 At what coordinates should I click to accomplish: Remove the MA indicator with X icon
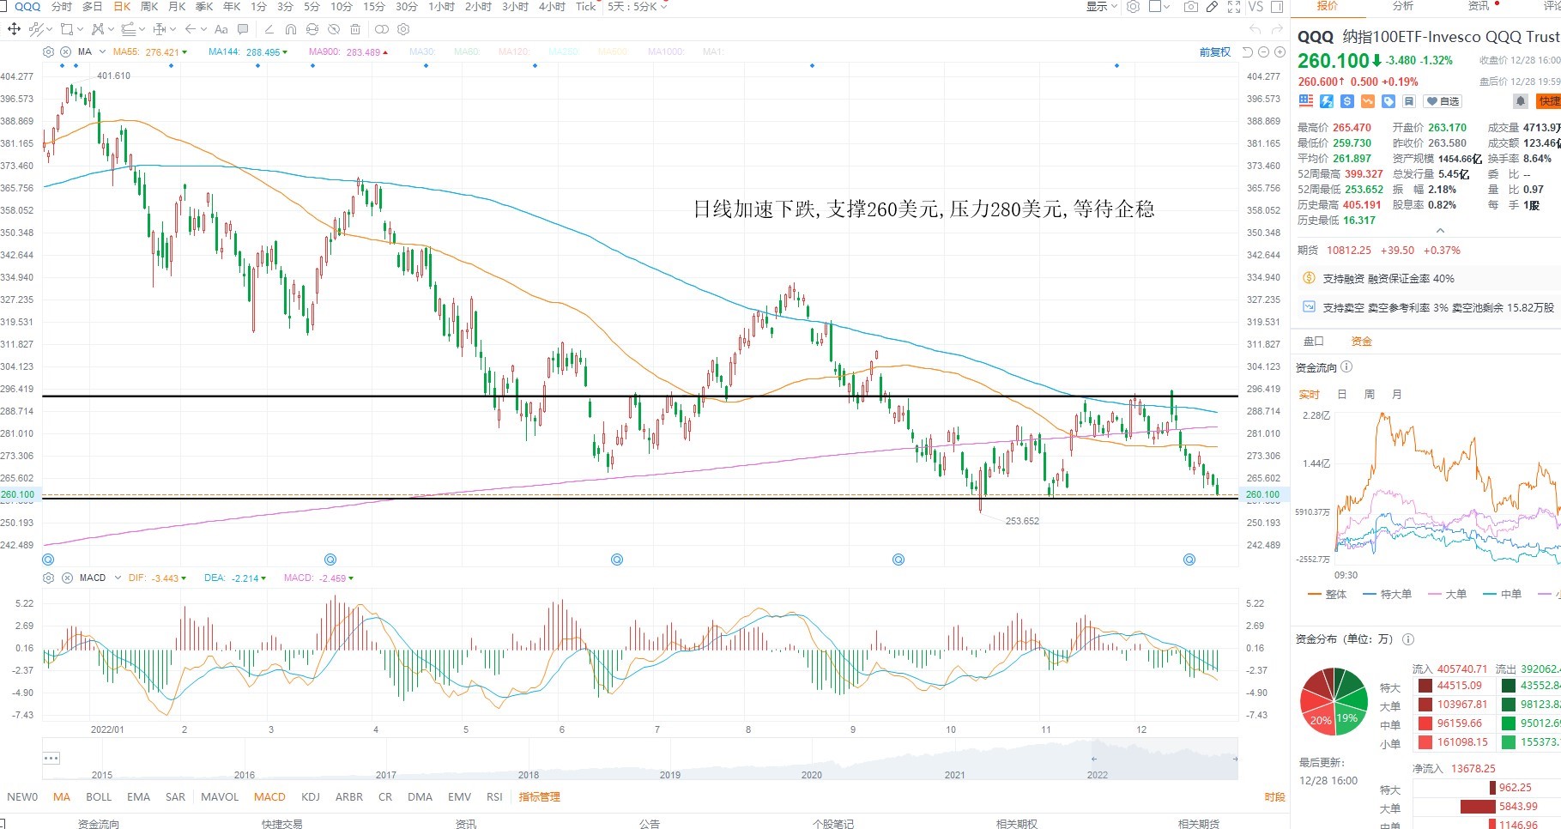65,51
